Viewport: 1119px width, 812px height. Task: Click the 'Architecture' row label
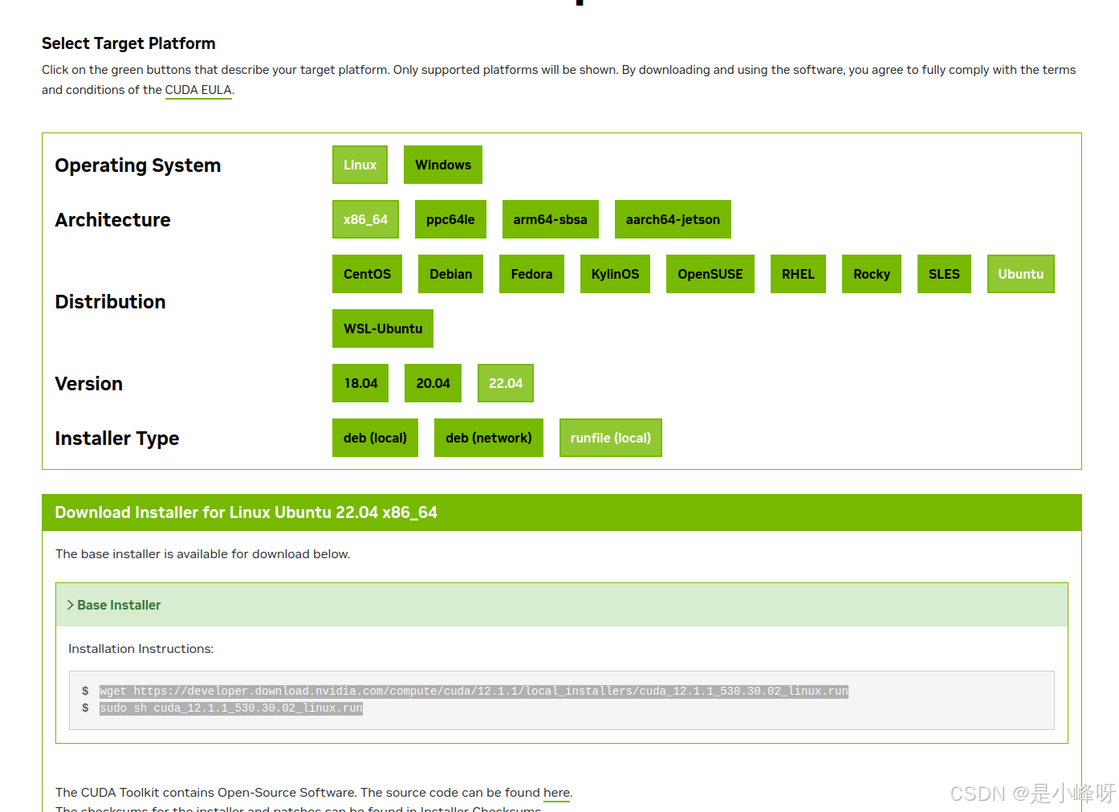click(x=112, y=220)
